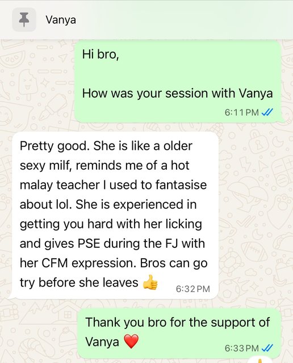Tap the white received bubble starting "Pretty good"
The width and height of the screenshot is (293, 363).
115,216
